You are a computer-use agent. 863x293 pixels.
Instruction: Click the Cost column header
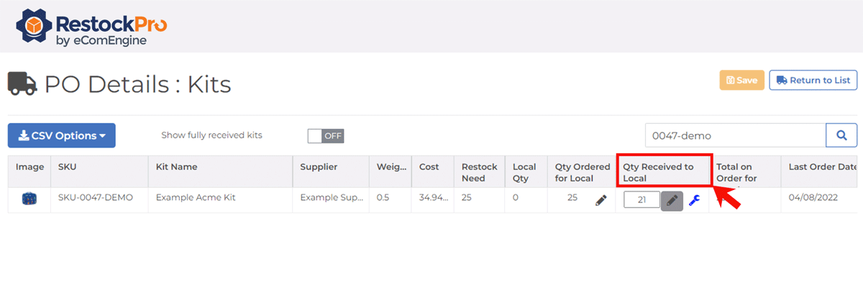point(429,167)
